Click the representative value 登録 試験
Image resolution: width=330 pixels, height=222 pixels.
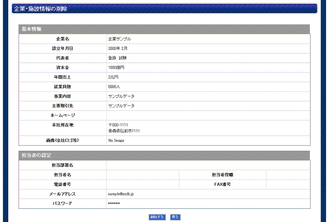pyautogui.click(x=117, y=58)
